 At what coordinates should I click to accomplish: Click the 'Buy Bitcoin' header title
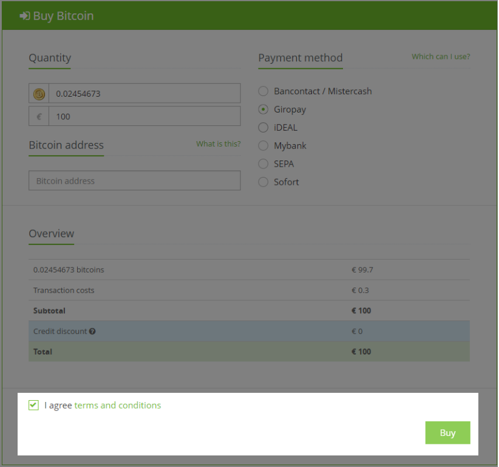click(63, 16)
